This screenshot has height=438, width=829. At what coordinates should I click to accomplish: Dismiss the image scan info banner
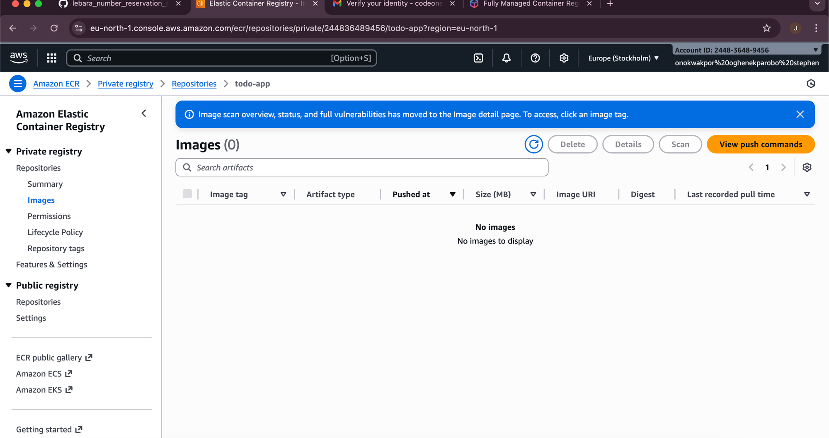coord(800,114)
